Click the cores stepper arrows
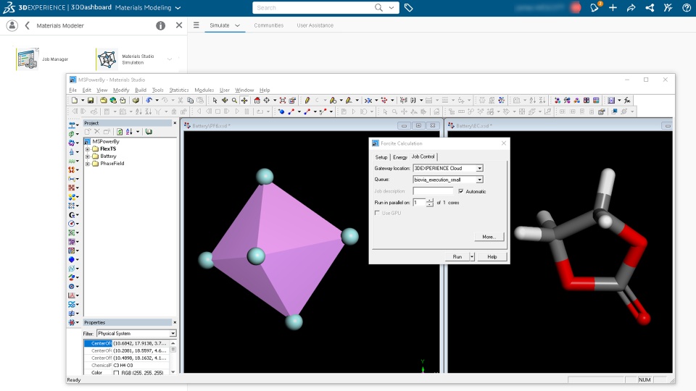Image resolution: width=696 pixels, height=391 pixels. click(430, 203)
